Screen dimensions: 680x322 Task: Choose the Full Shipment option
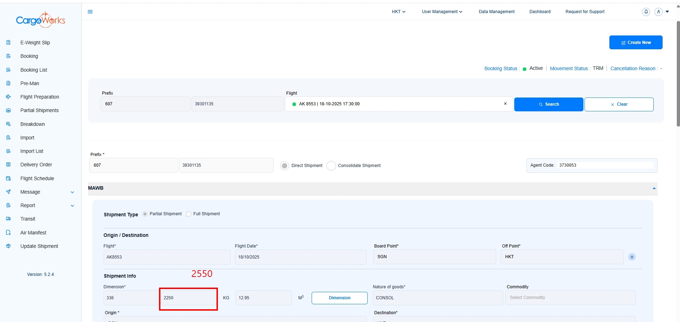coord(189,214)
